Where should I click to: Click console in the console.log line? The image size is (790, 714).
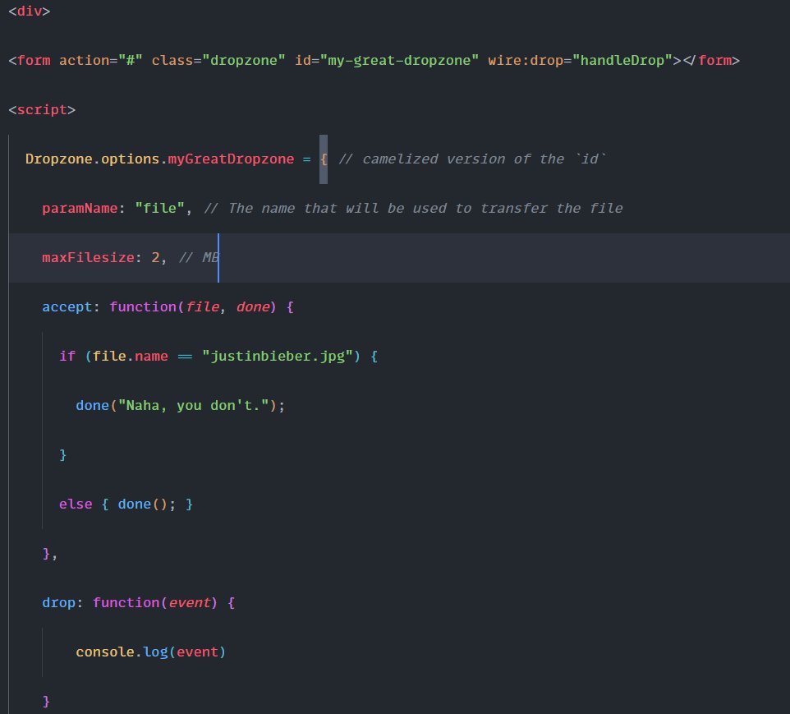click(x=105, y=652)
